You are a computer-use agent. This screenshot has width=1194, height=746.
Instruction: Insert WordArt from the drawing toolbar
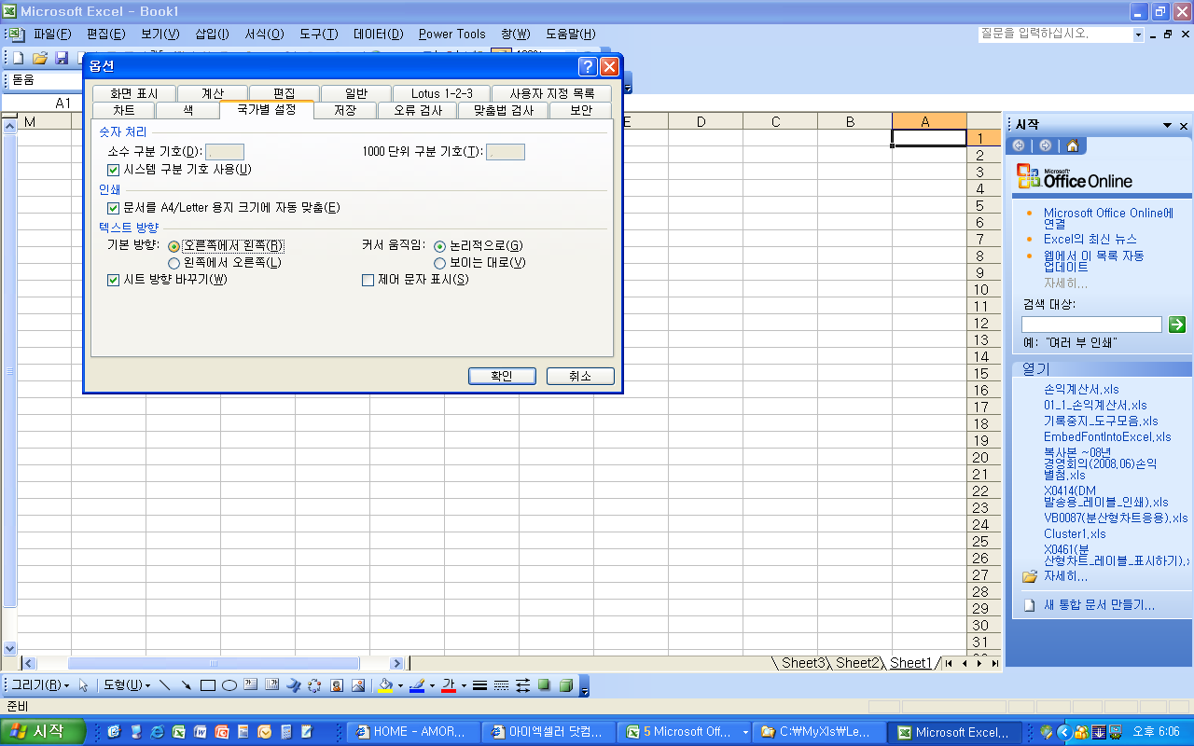click(x=294, y=685)
